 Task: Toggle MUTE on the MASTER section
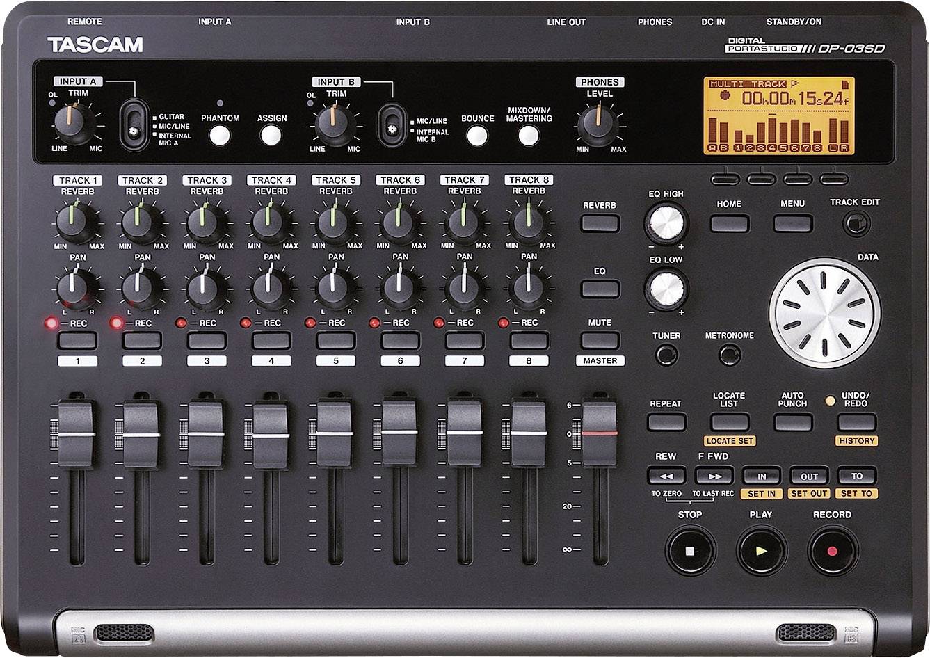coord(601,341)
